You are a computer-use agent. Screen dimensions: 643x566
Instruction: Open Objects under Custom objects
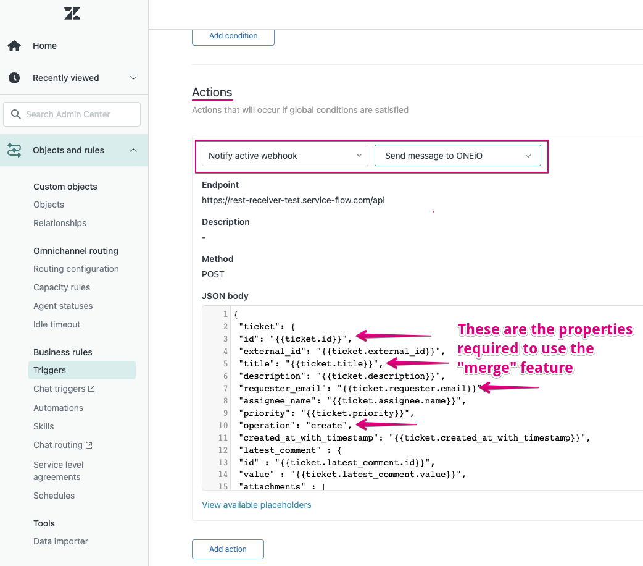point(49,205)
